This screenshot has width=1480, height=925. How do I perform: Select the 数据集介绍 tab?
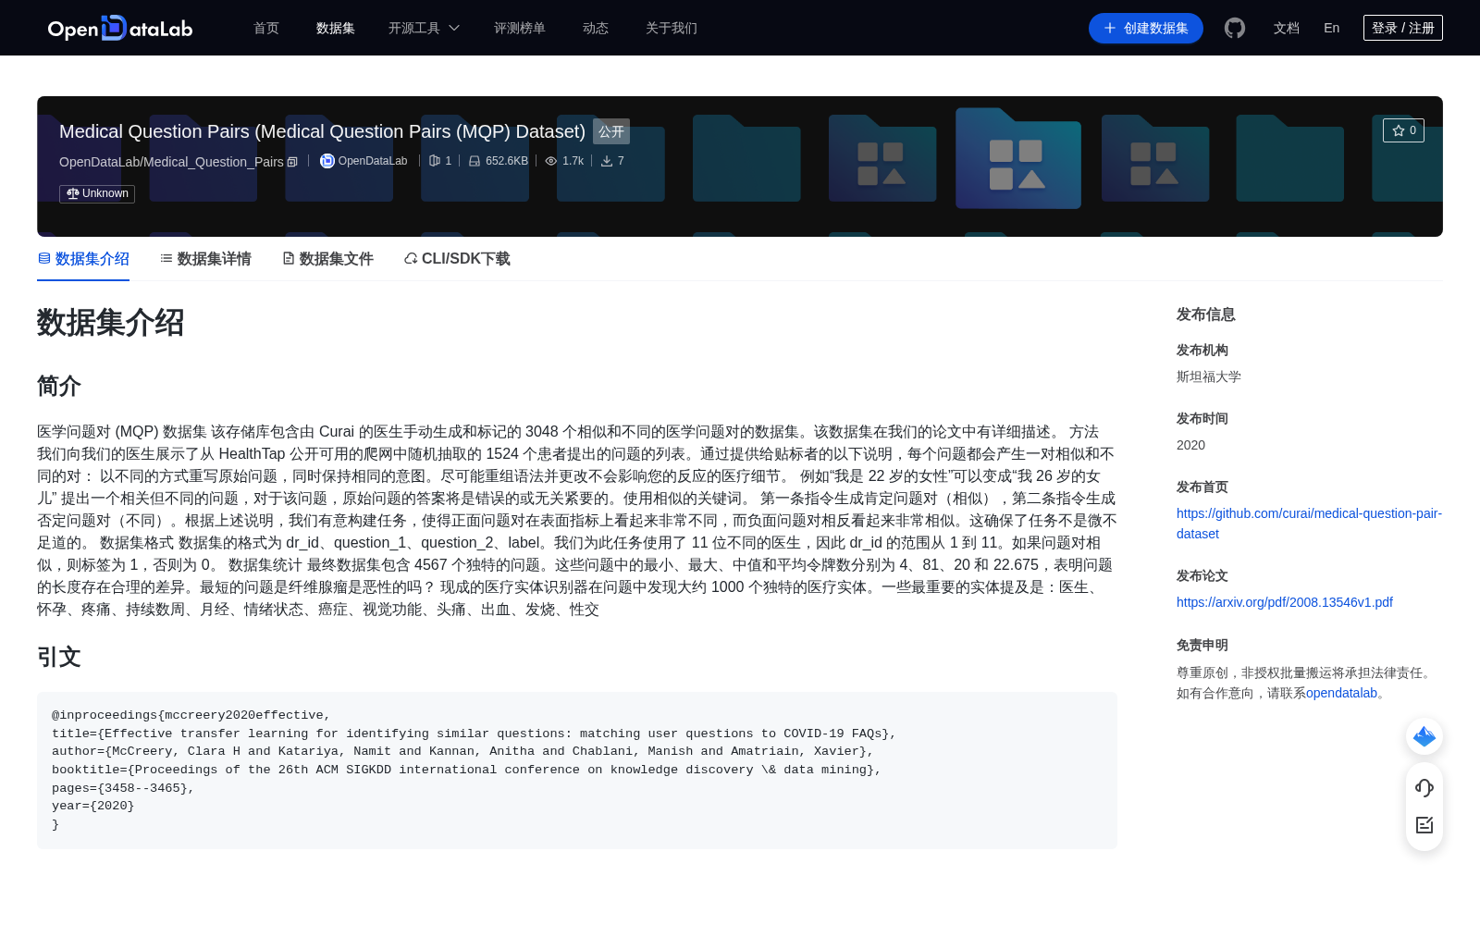point(83,259)
